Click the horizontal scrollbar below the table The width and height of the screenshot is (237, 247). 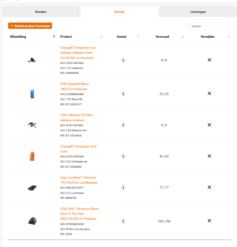(x=119, y=239)
